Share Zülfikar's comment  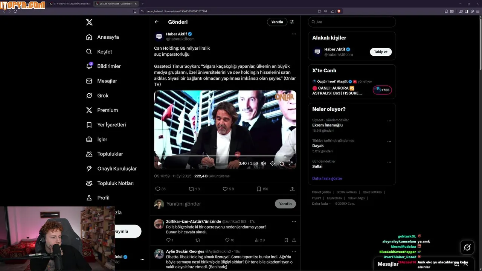[x=294, y=240]
